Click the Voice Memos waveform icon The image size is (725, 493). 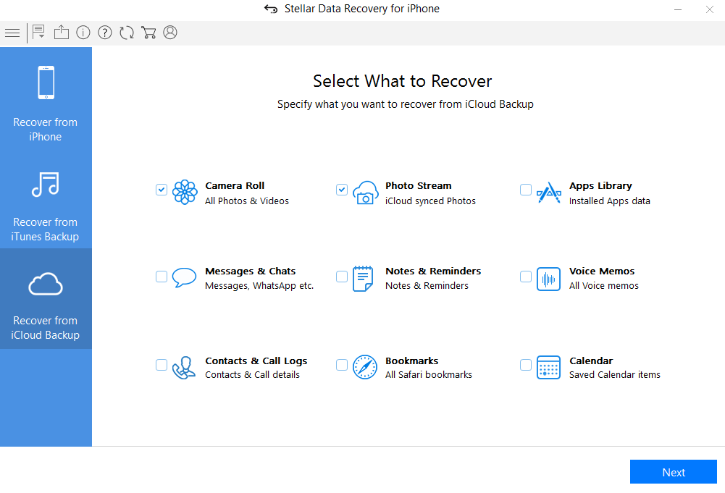click(548, 279)
